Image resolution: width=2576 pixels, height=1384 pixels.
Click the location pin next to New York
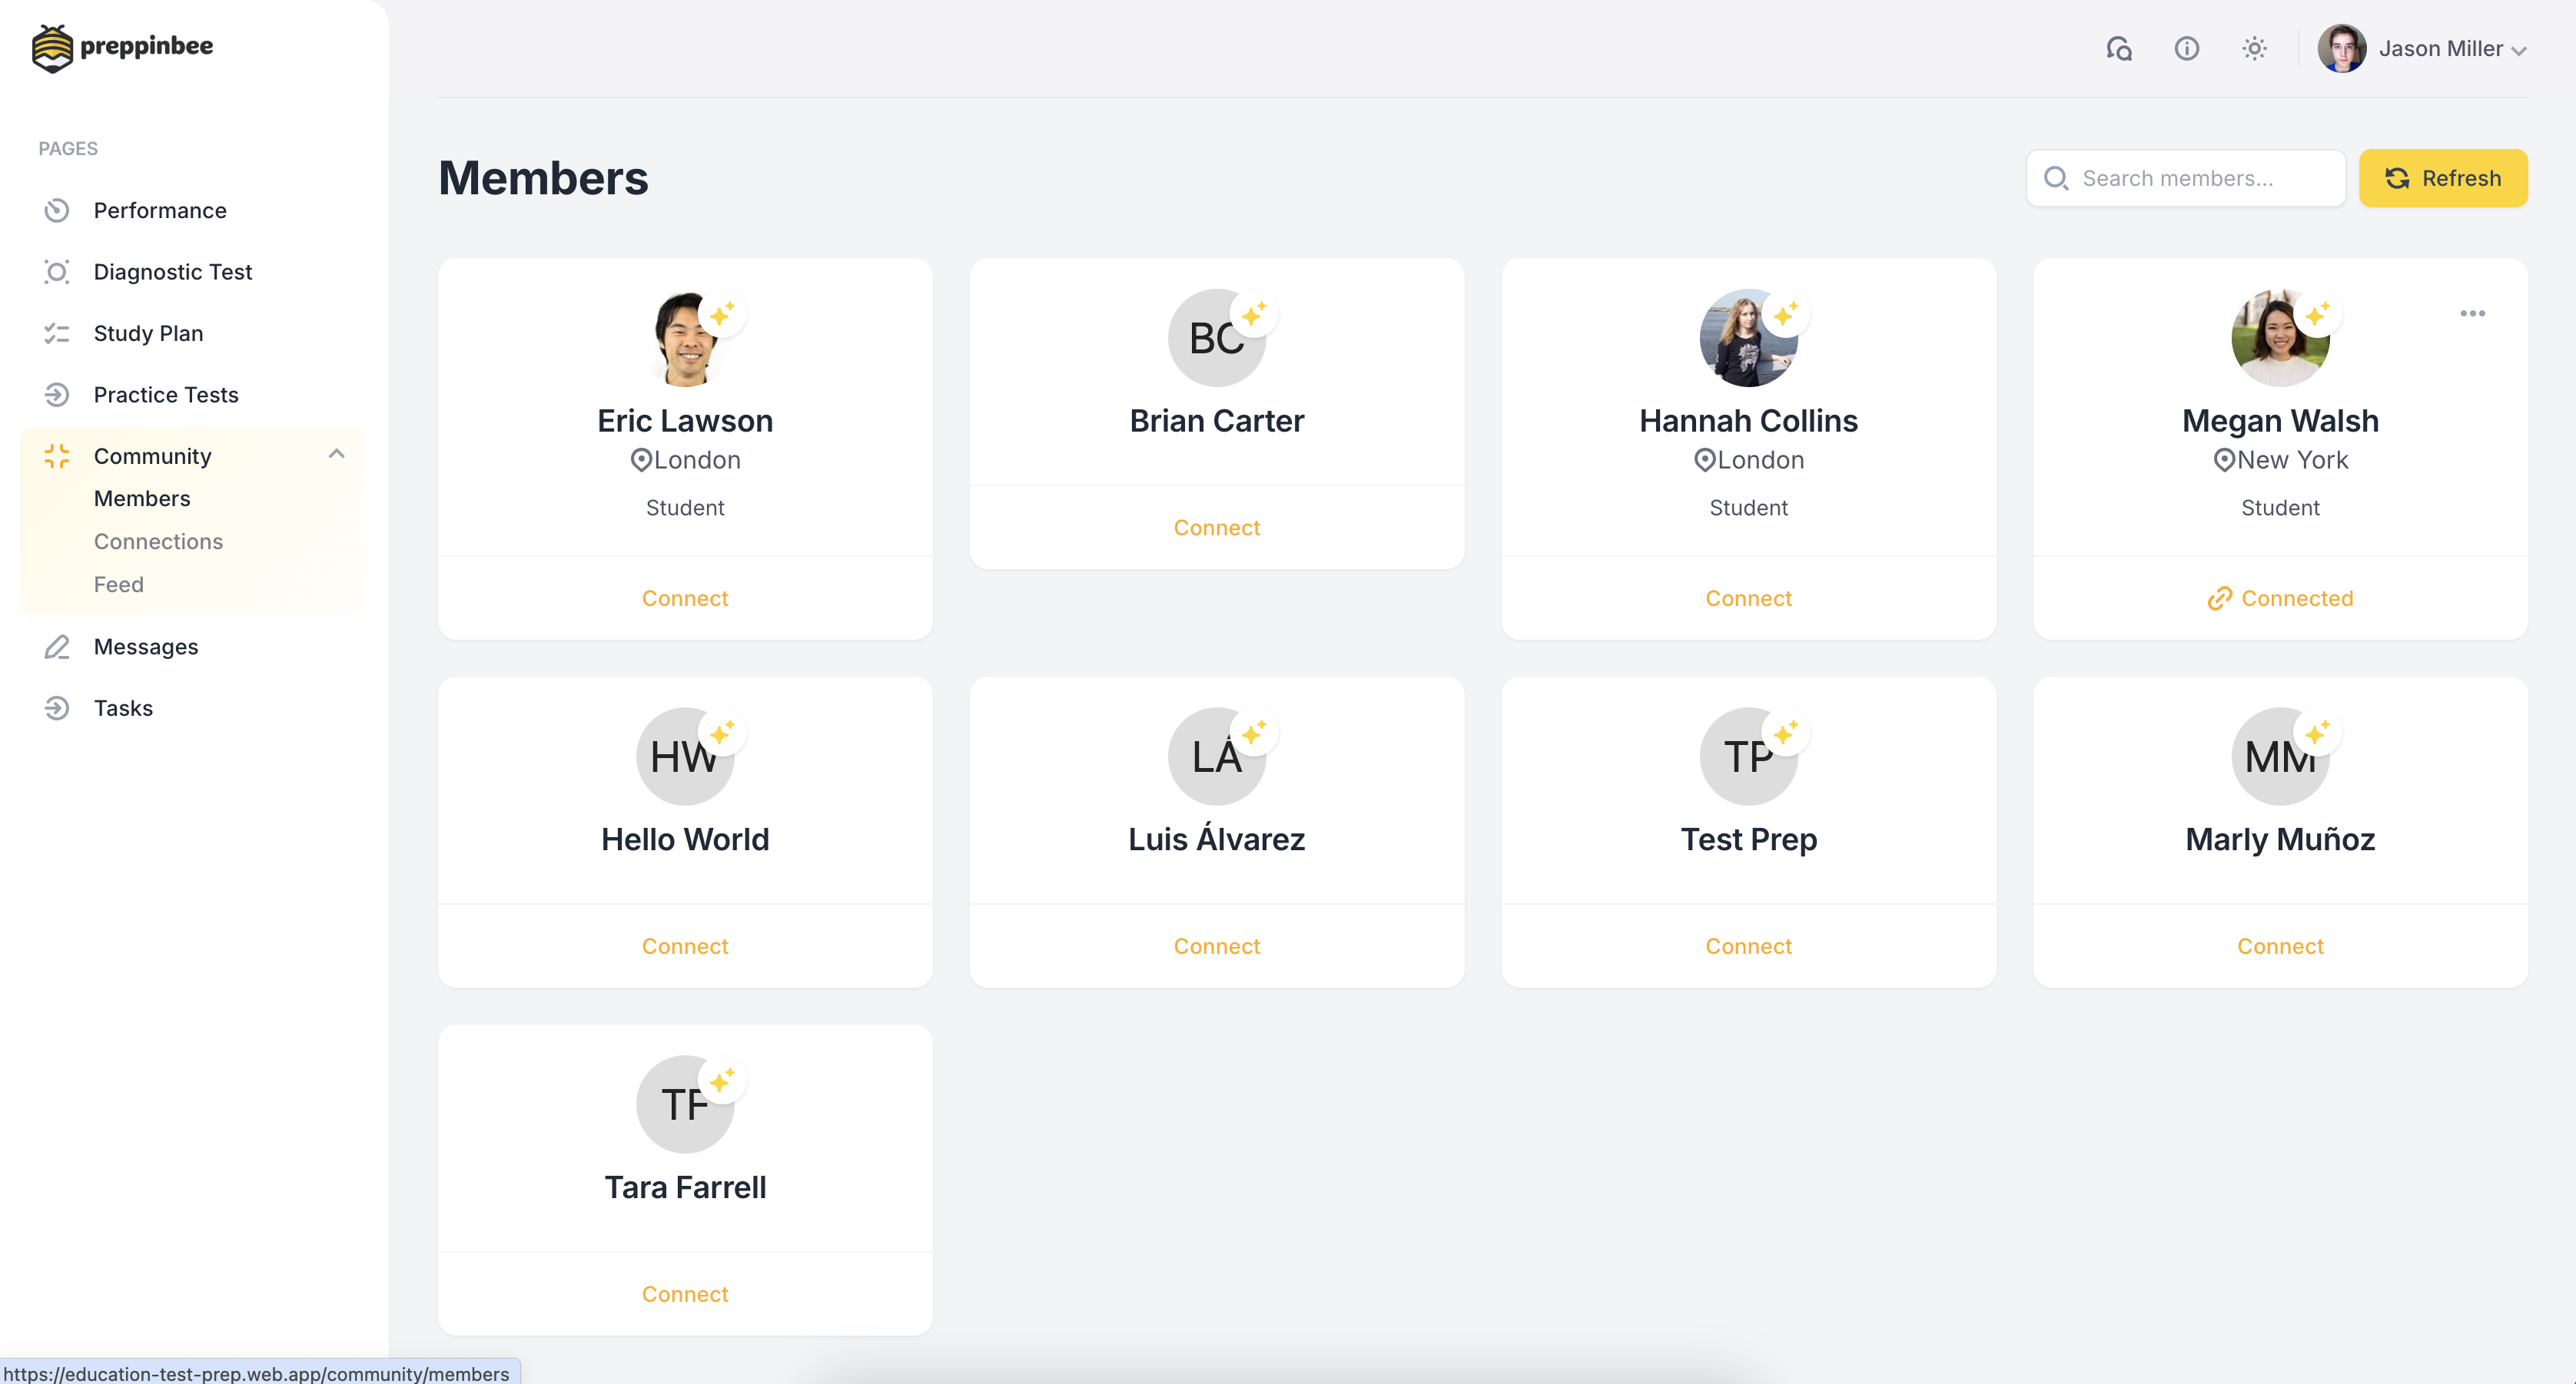(x=2224, y=459)
